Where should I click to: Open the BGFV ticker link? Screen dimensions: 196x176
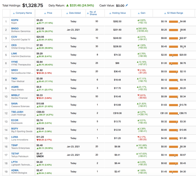15,129
